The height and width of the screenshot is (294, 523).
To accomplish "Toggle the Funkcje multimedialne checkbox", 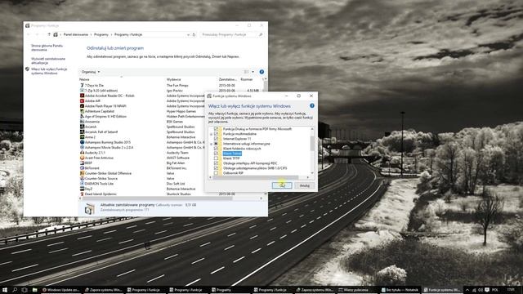I will pos(216,134).
